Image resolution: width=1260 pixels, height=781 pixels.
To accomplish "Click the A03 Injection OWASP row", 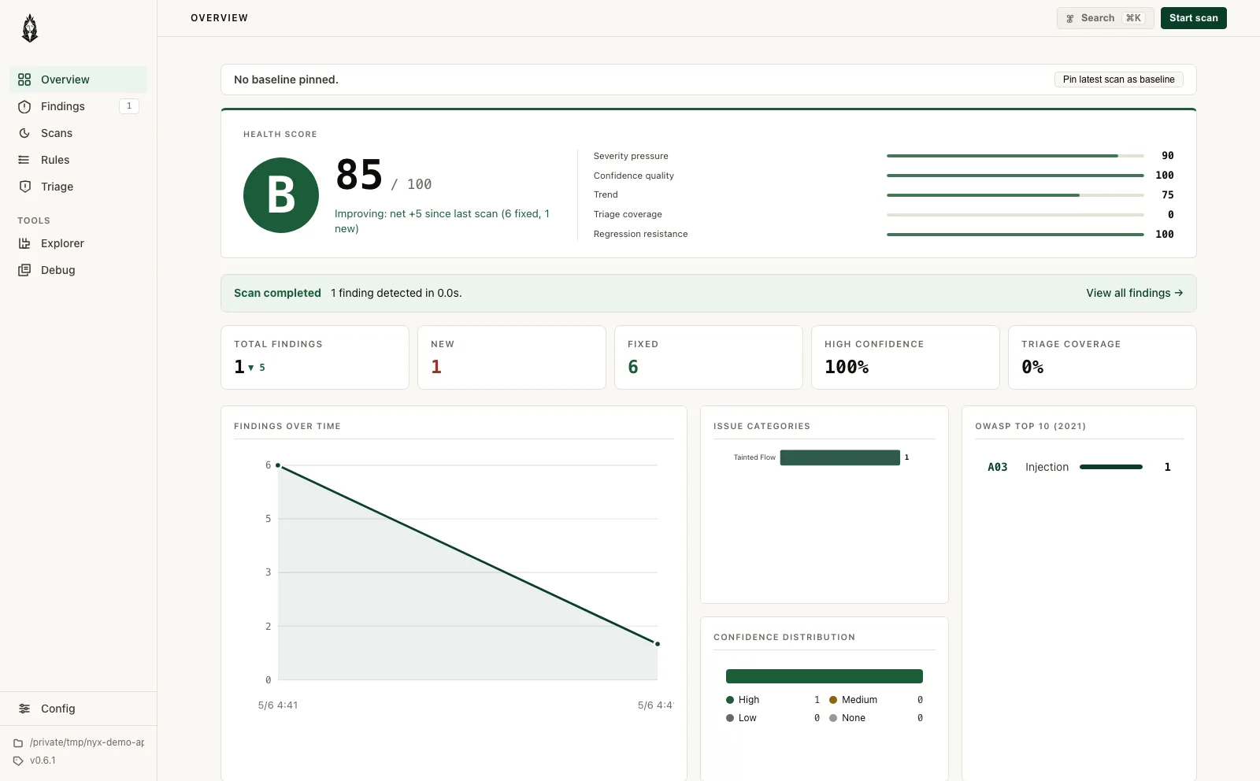I will coord(1079,467).
